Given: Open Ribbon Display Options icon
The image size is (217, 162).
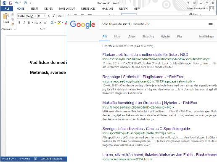Looking at the screenshot, I should click(194, 3).
